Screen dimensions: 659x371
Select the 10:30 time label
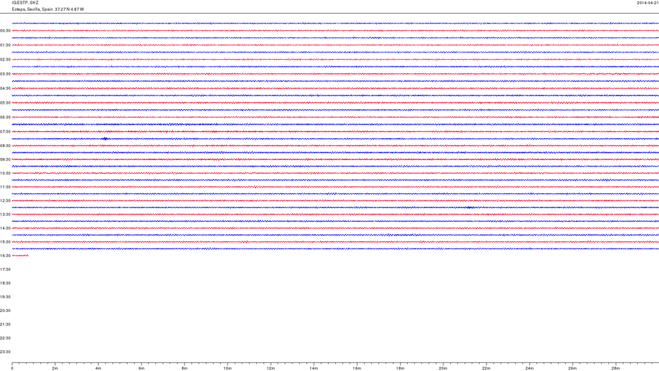tap(5, 173)
